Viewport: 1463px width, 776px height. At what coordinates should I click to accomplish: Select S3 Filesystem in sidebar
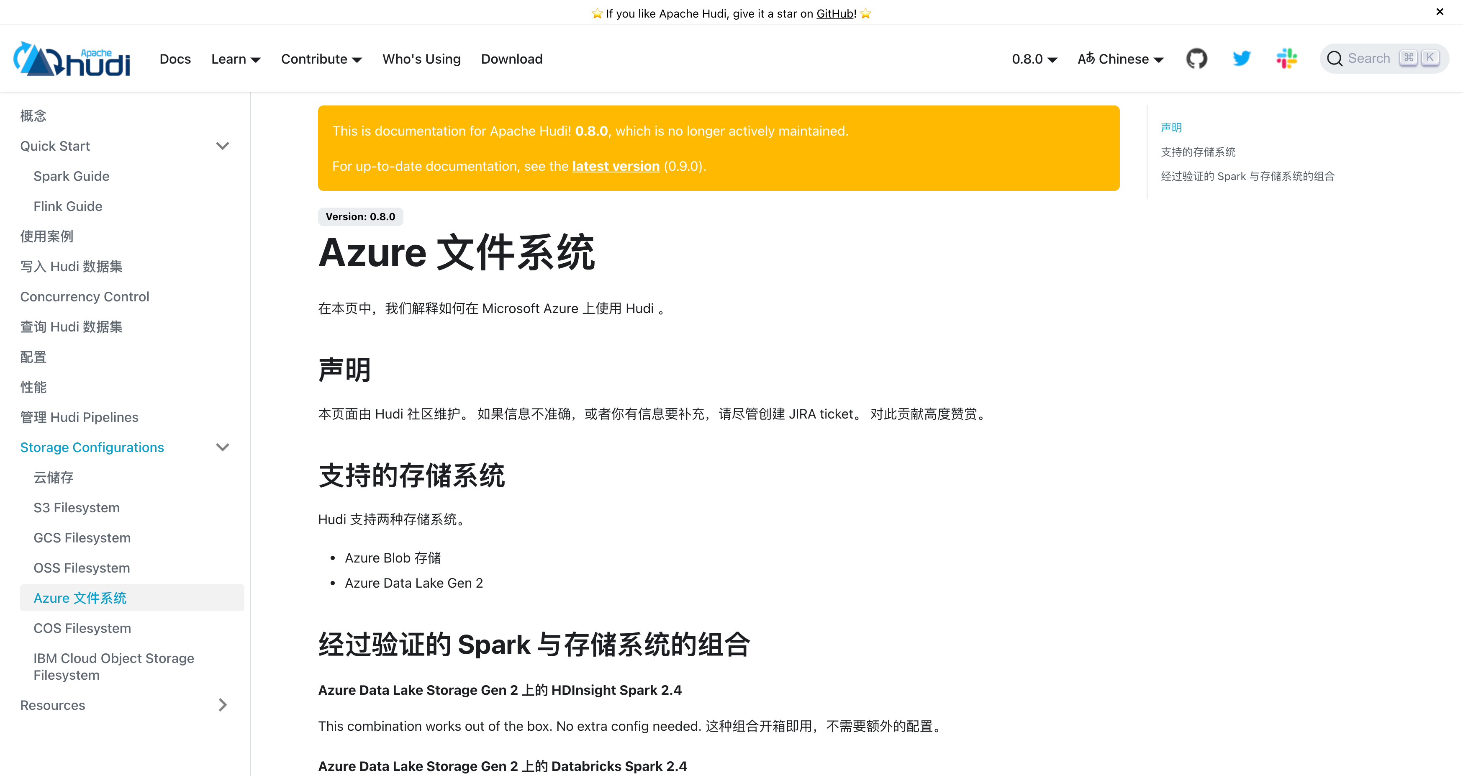click(x=77, y=507)
